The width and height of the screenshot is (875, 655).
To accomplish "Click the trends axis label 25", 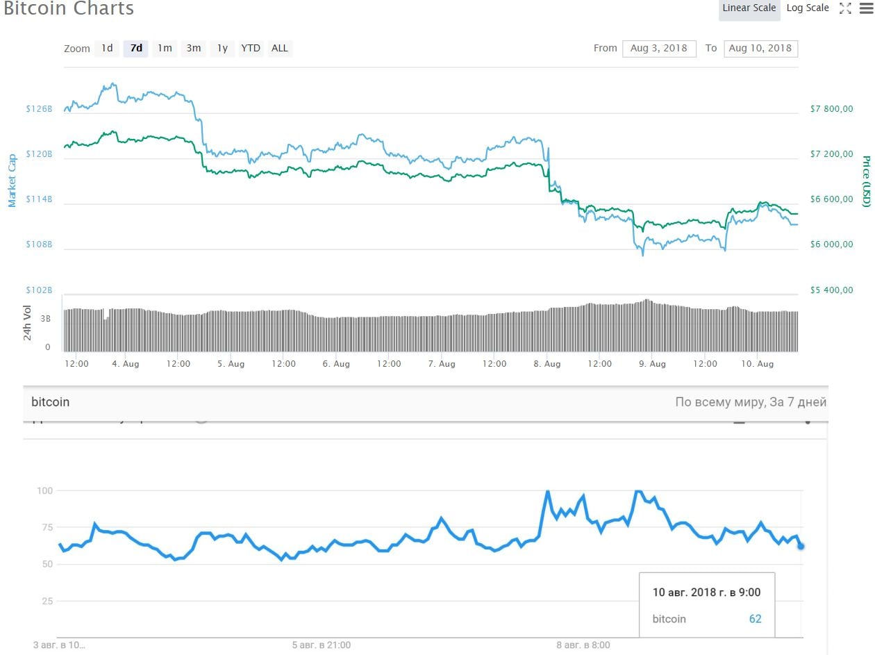I will coord(47,601).
